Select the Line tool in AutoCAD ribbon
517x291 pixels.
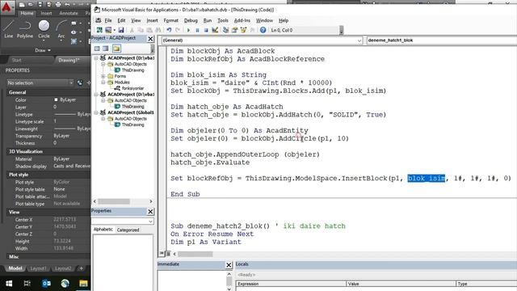[9, 29]
